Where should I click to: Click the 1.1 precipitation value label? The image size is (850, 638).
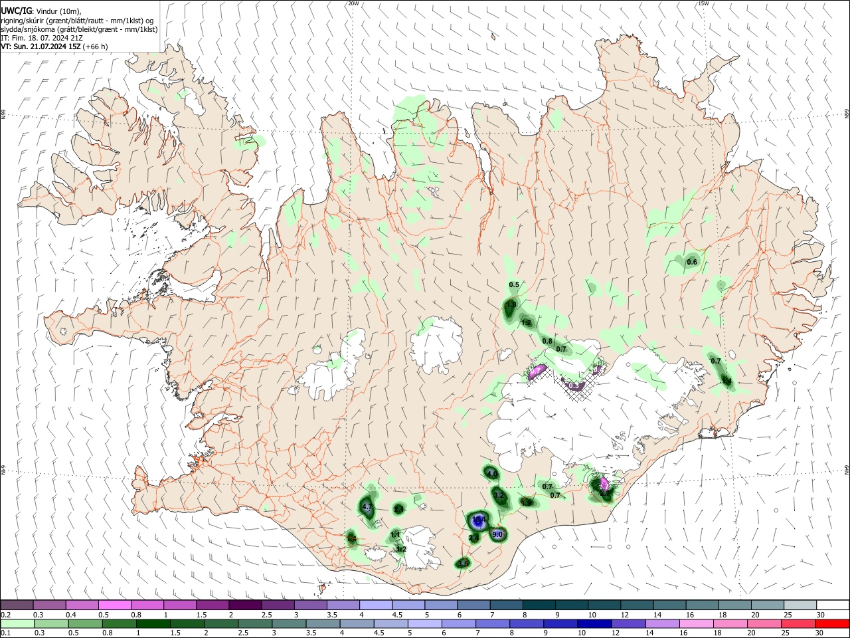click(395, 534)
